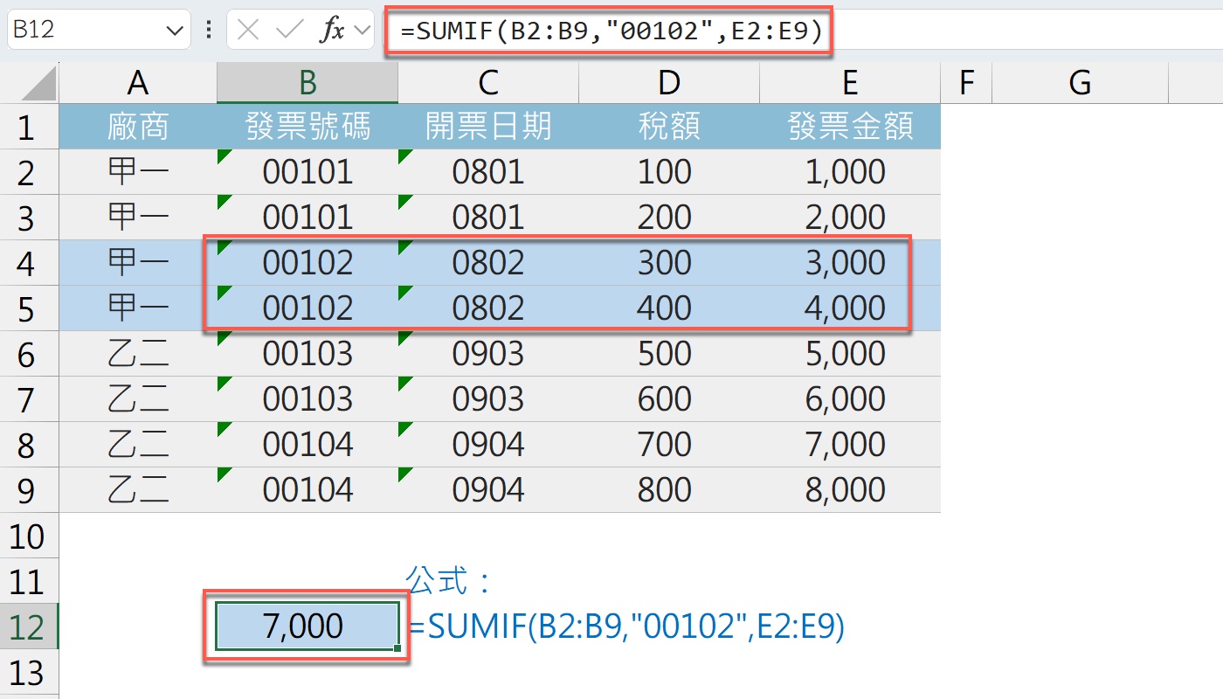This screenshot has width=1223, height=699.
Task: Click date 0904 in row 8
Action: (x=488, y=445)
